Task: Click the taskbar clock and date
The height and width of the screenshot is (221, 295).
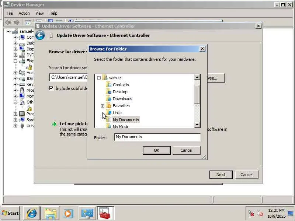Action: tap(276, 213)
